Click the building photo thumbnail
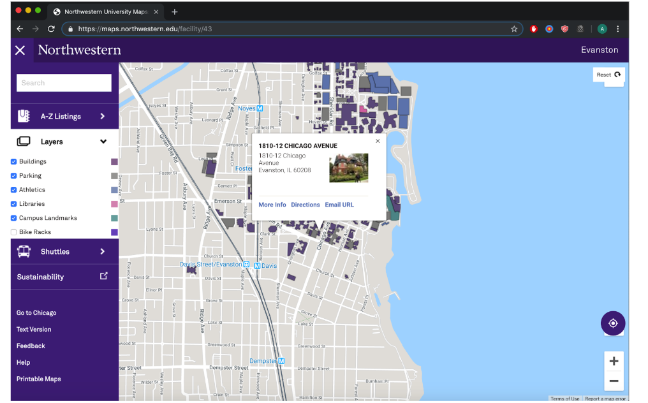Screen dimensions: 648x403 [x=348, y=168]
